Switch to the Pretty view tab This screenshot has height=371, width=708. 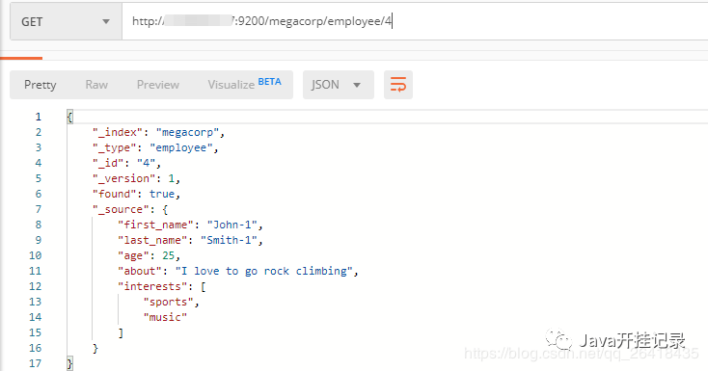[x=41, y=85]
